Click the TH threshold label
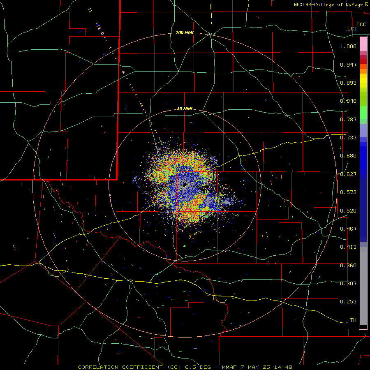Viewport: 370px width, 370px height. pyautogui.click(x=353, y=320)
